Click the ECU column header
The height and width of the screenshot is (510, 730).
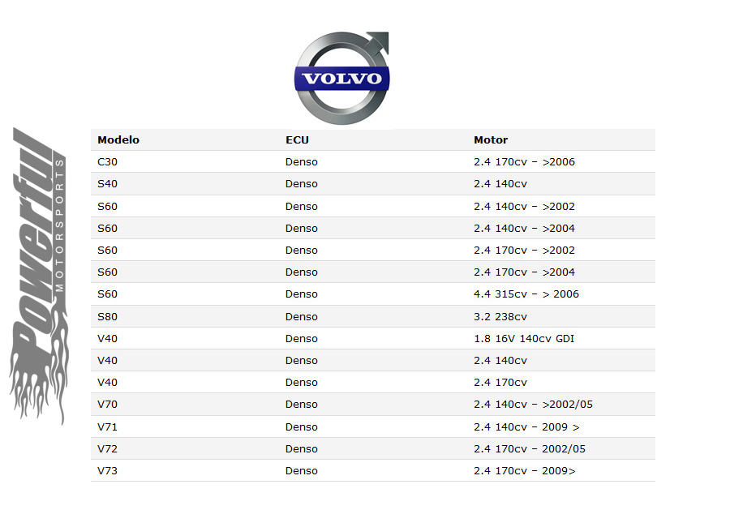pyautogui.click(x=297, y=140)
